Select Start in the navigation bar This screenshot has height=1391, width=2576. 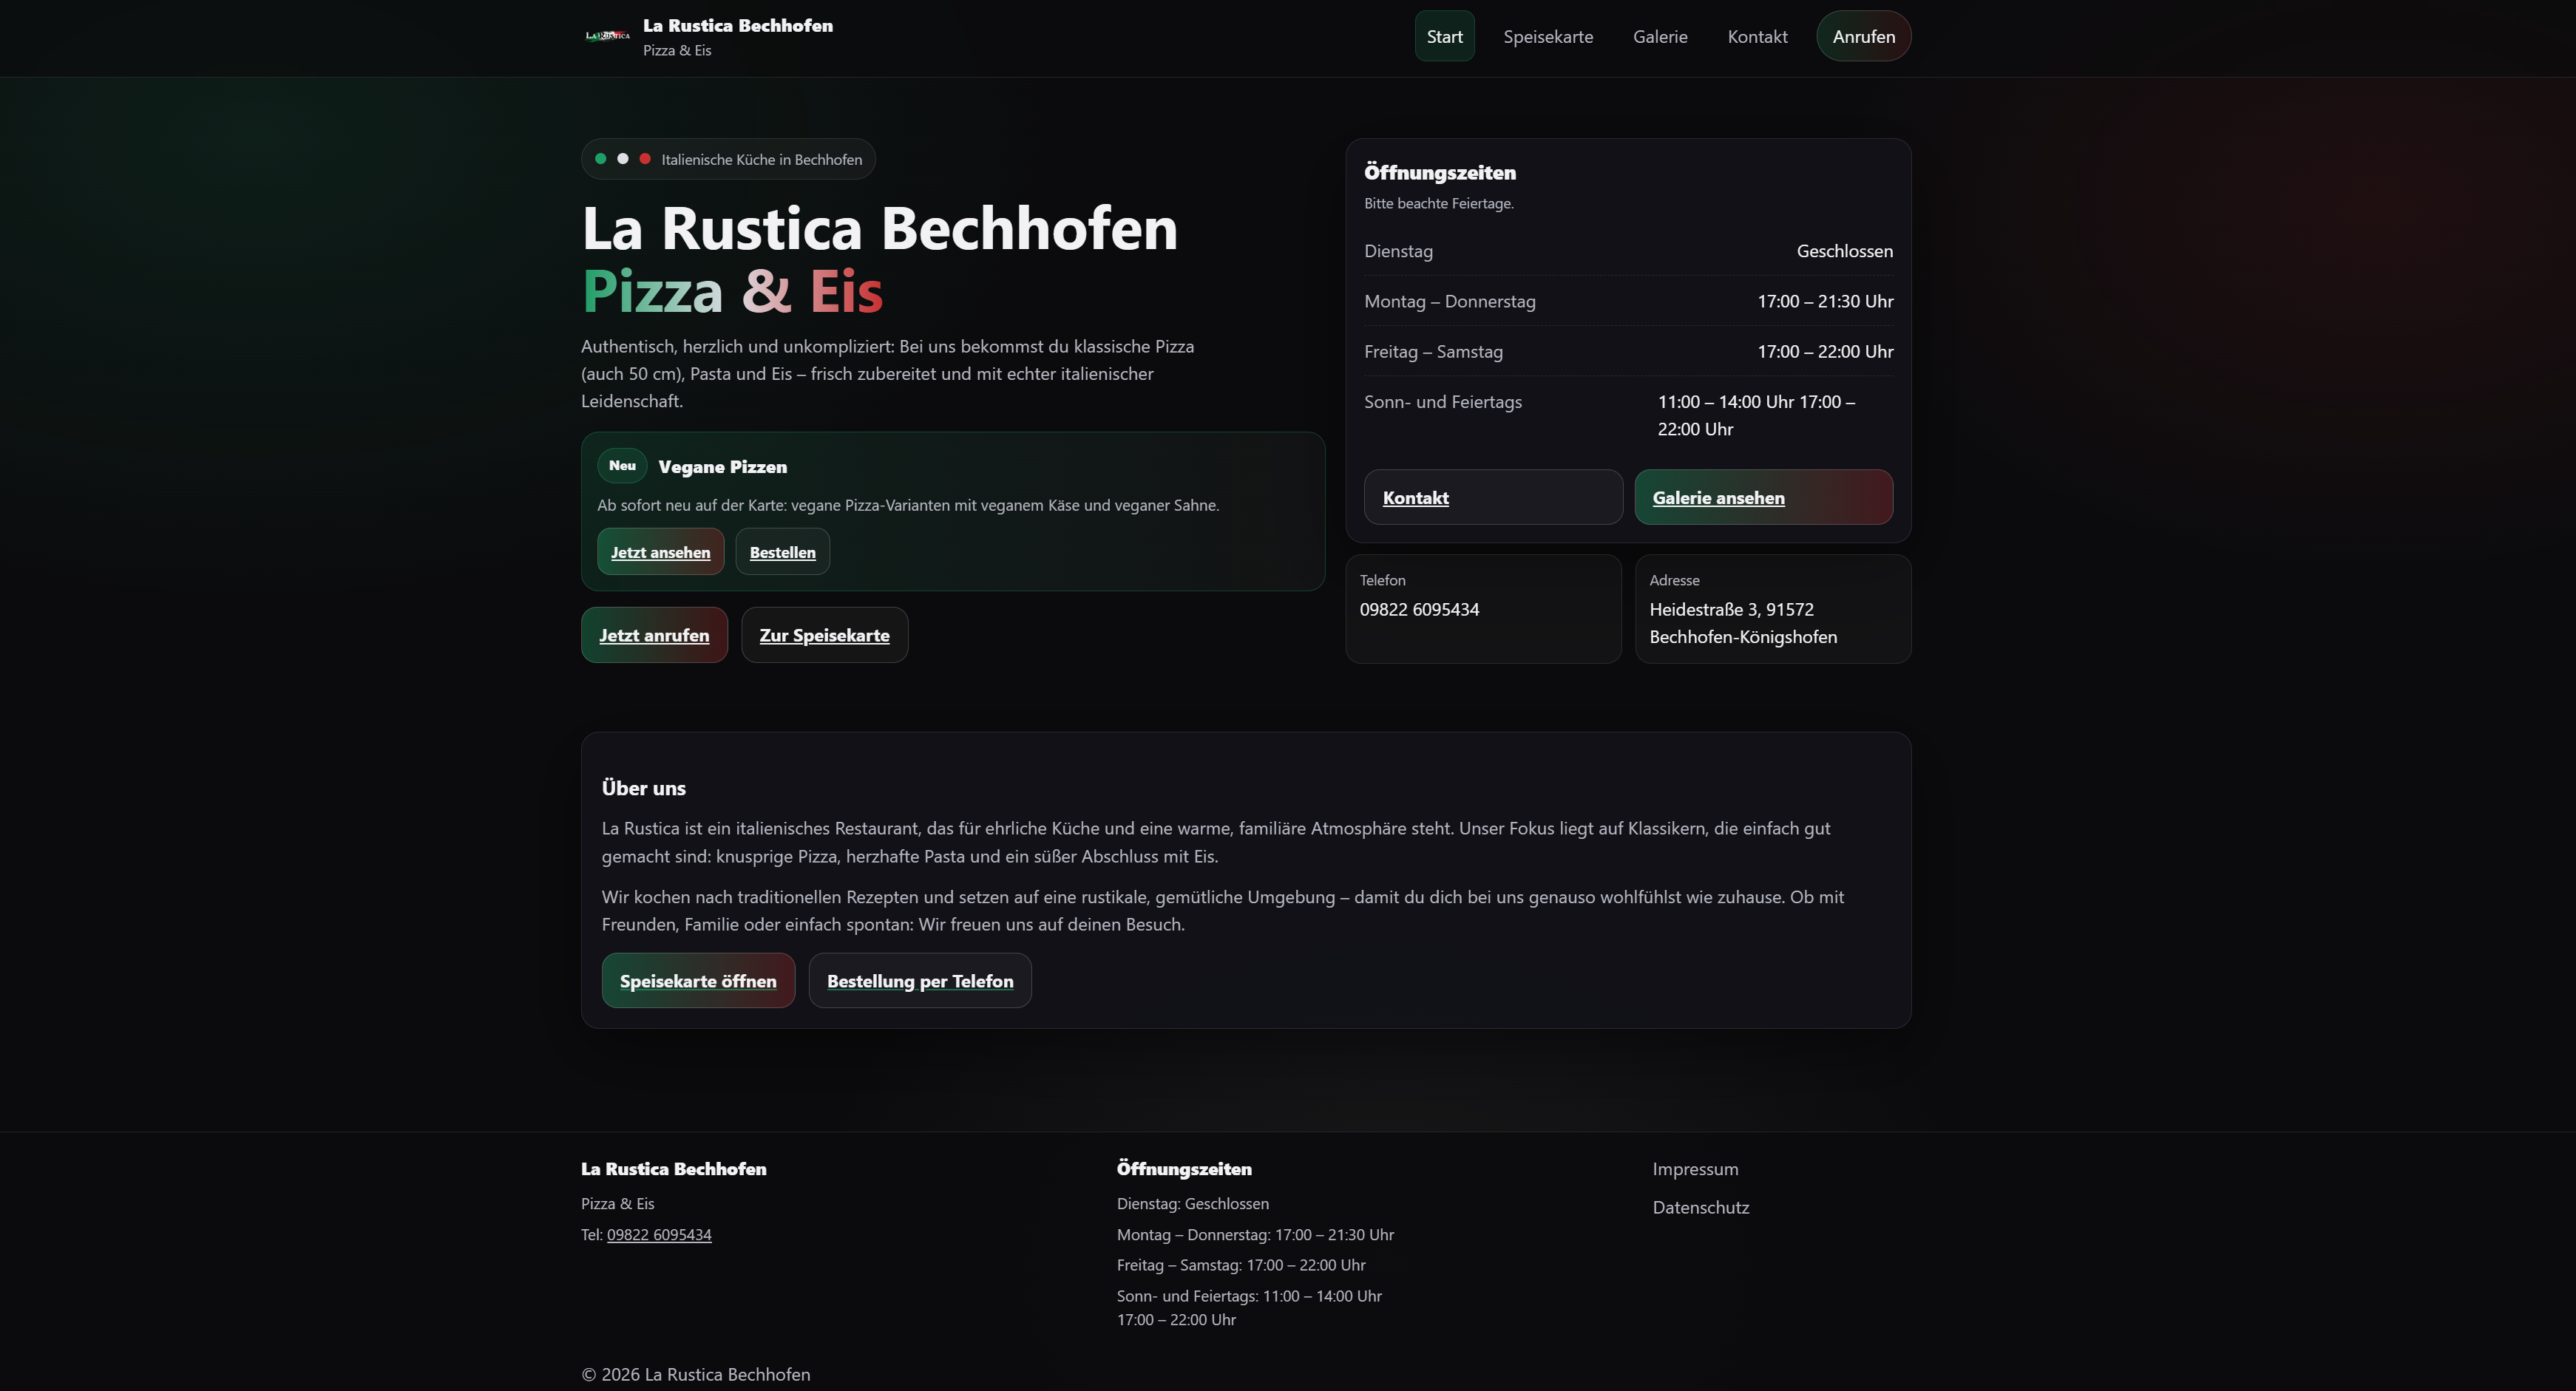1443,36
